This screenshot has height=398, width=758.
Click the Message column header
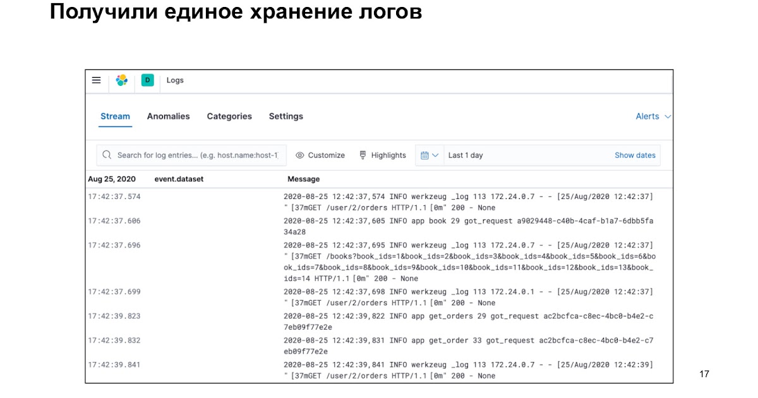(x=304, y=179)
